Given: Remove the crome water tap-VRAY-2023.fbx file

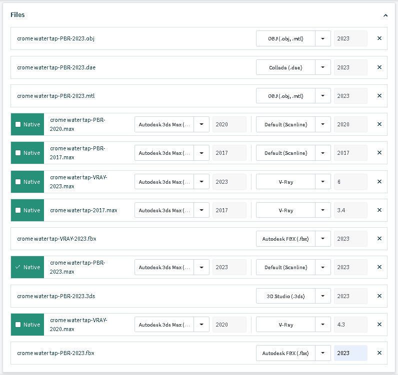Looking at the screenshot, I should pos(379,239).
